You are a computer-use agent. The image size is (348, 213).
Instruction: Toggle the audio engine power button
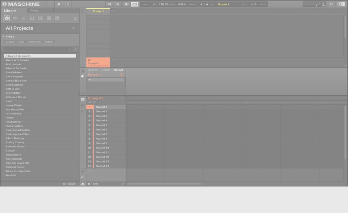331,4
